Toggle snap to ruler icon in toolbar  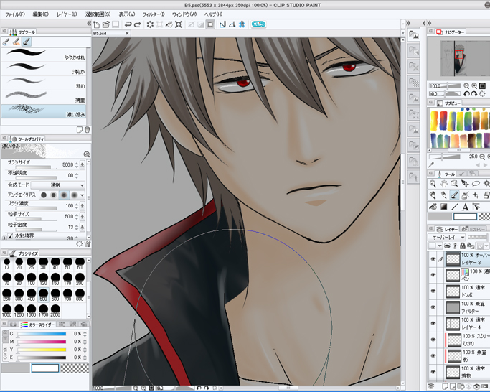pyautogui.click(x=222, y=24)
